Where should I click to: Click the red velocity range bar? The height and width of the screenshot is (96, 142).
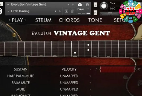[118, 69]
